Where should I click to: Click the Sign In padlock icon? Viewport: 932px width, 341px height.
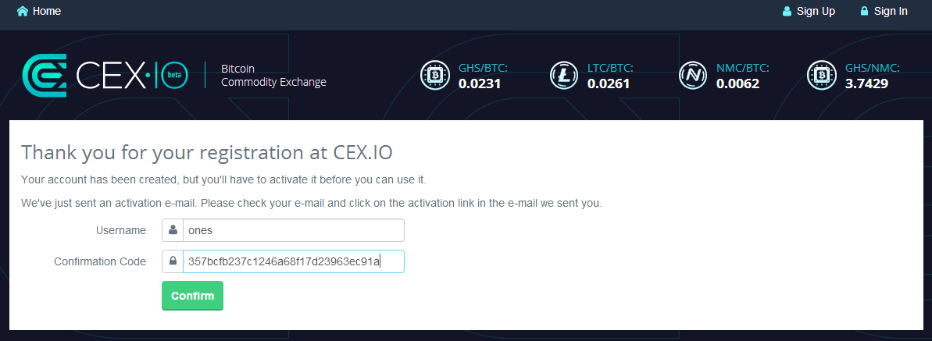point(864,12)
